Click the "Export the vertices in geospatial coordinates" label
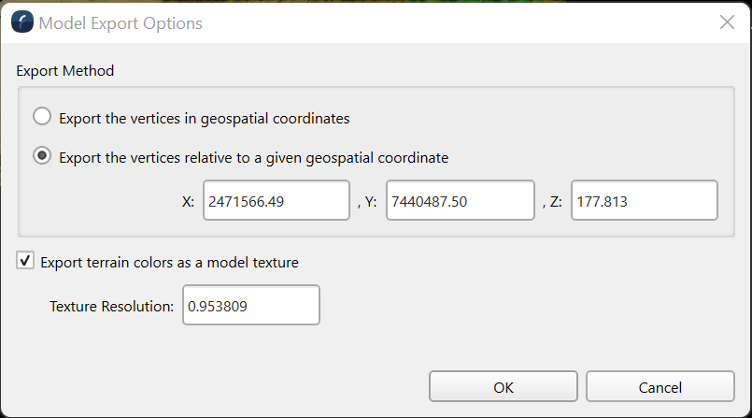Screen dimensions: 752x418 point(204,119)
